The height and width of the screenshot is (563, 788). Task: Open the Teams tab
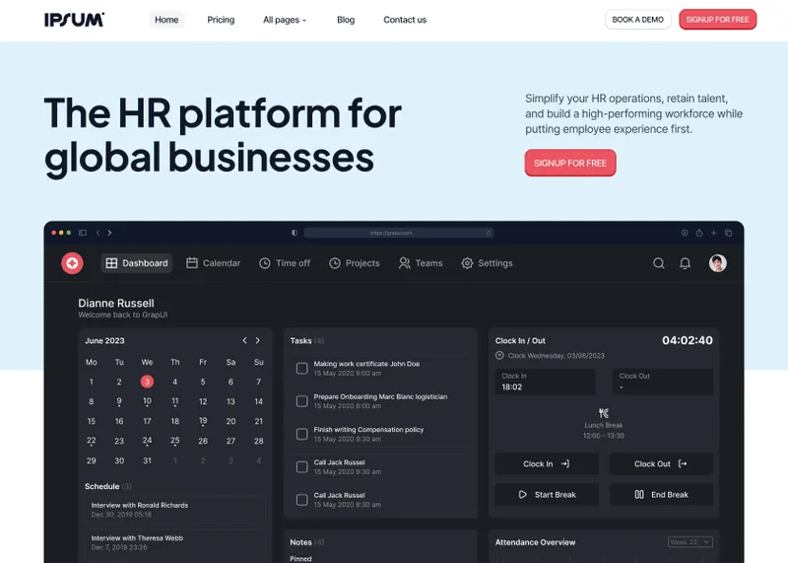(421, 263)
